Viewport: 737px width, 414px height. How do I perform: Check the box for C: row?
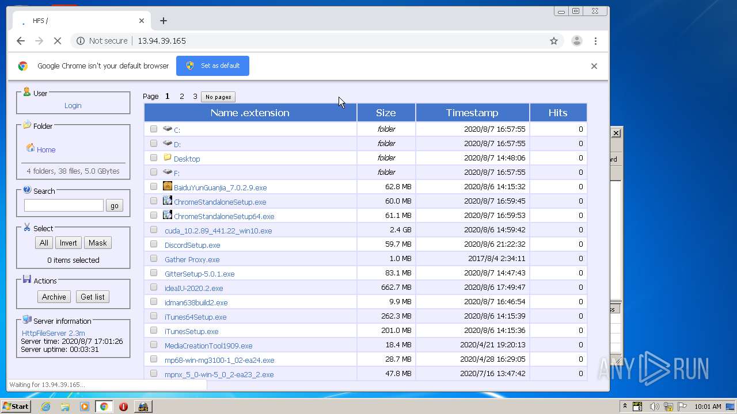pyautogui.click(x=154, y=129)
